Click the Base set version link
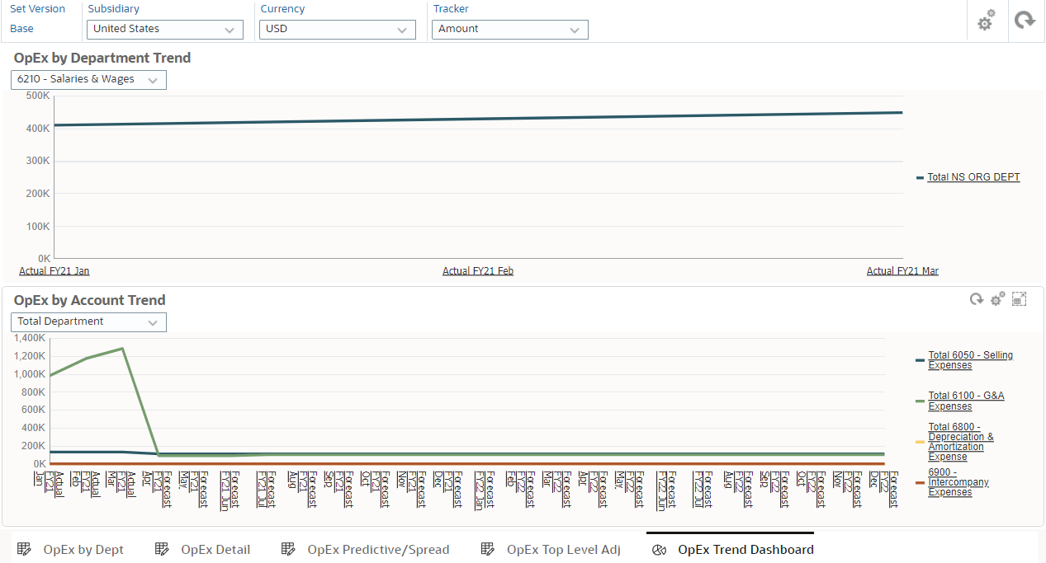1046x563 pixels. tap(22, 29)
